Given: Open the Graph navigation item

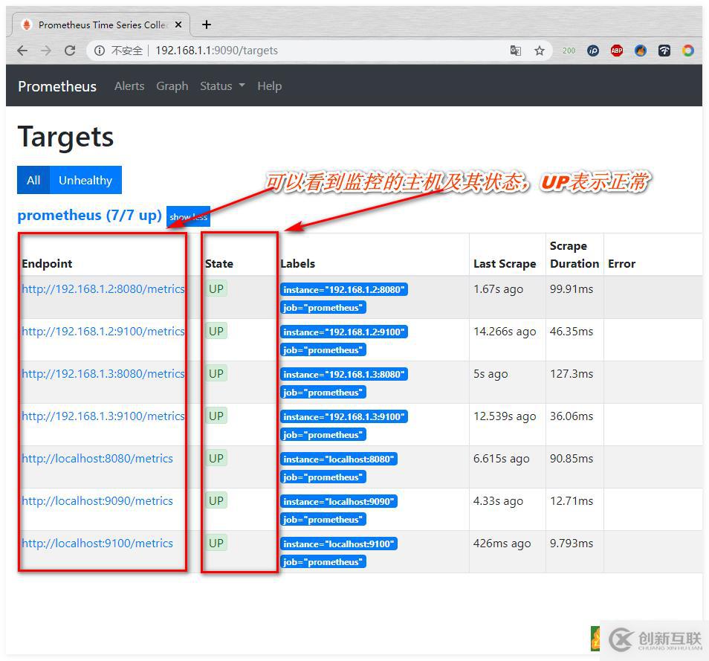Looking at the screenshot, I should pyautogui.click(x=172, y=86).
